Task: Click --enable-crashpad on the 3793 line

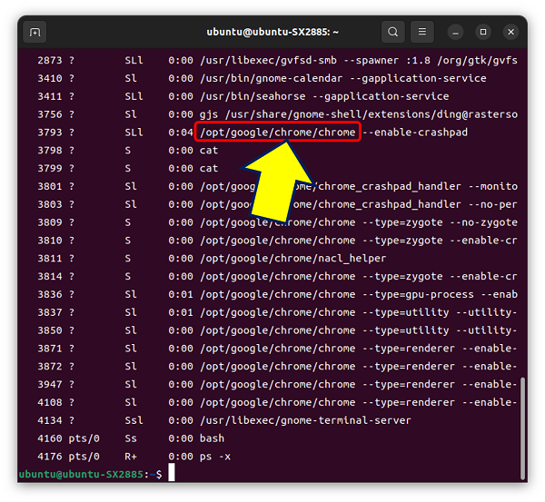Action: pyautogui.click(x=415, y=133)
